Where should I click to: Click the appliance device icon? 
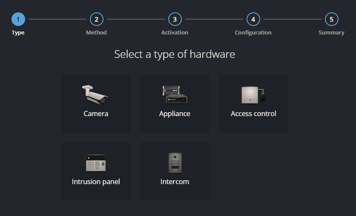[175, 94]
